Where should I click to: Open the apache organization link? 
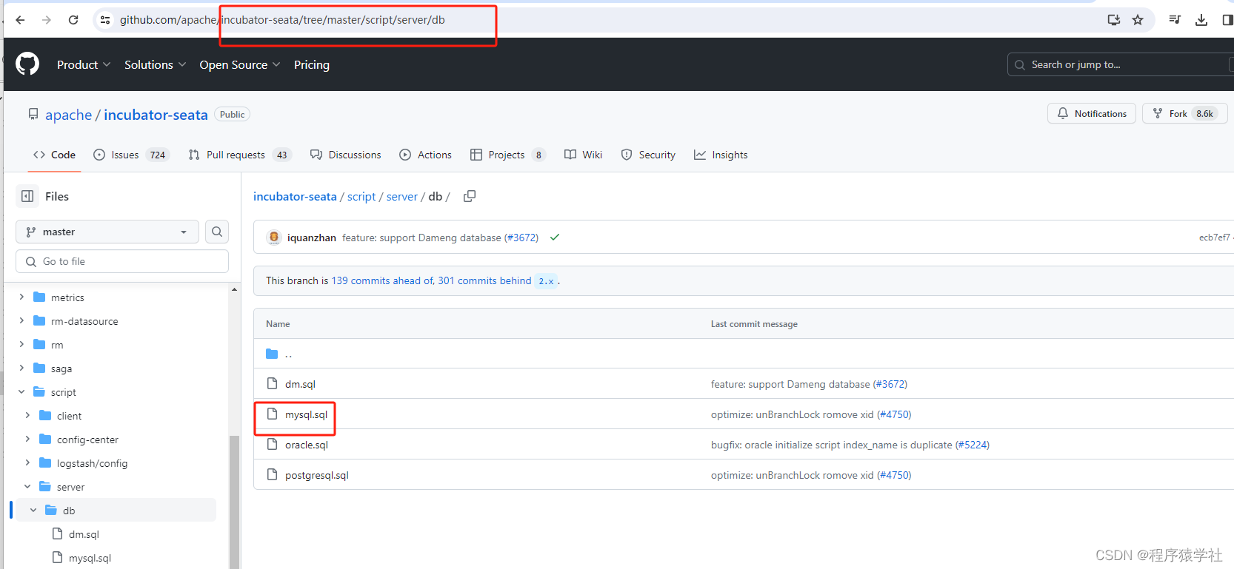[68, 115]
